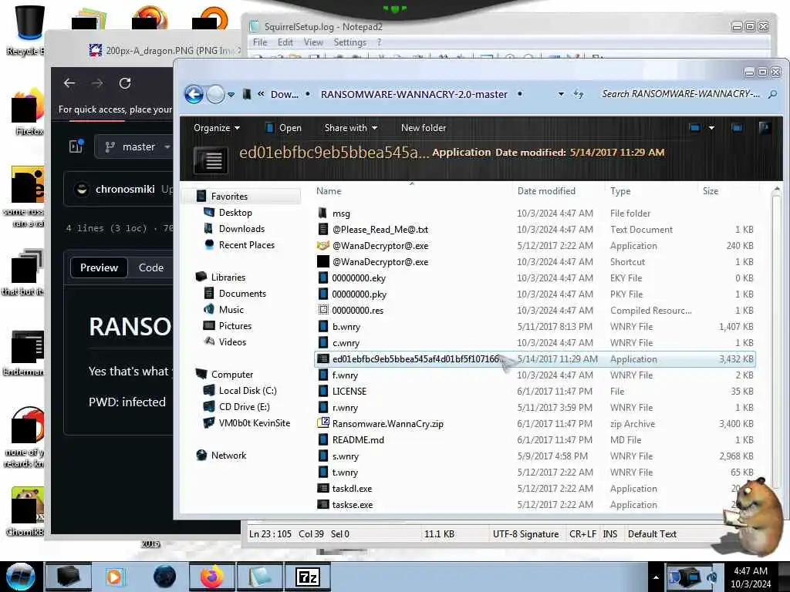This screenshot has width=790, height=592.
Task: Open Documents library
Action: (242, 294)
